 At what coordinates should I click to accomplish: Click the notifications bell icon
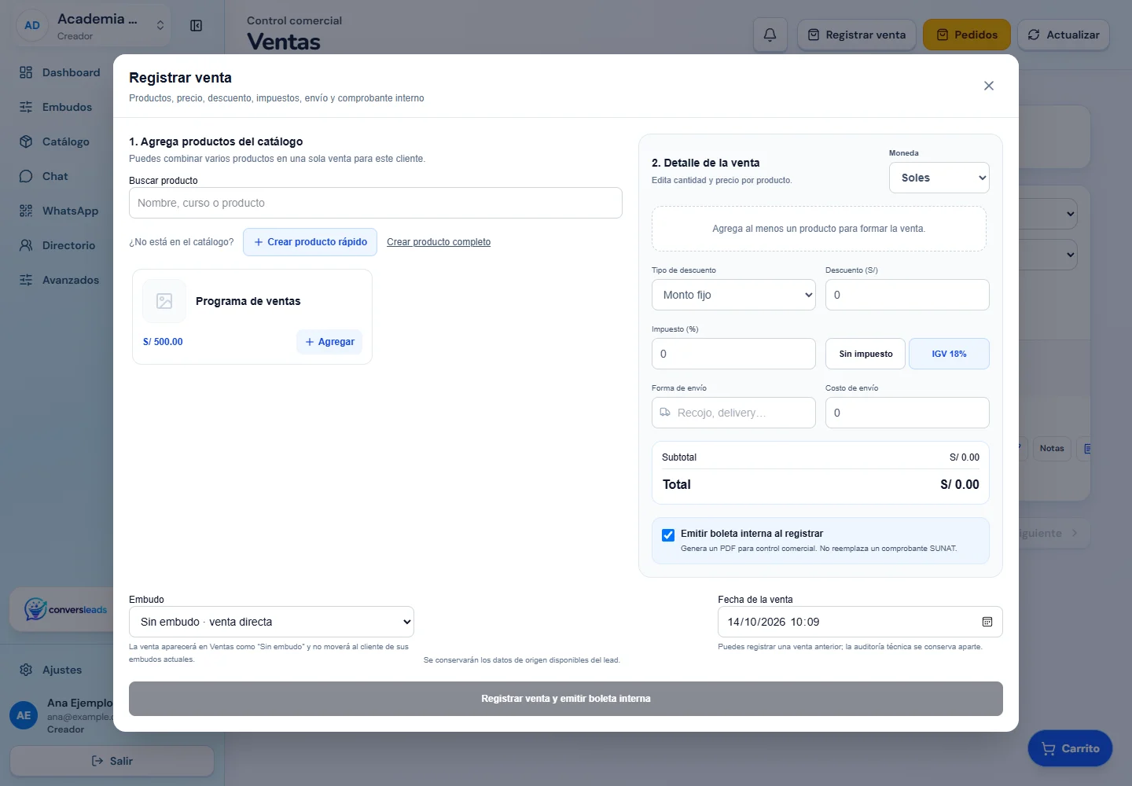coord(770,35)
